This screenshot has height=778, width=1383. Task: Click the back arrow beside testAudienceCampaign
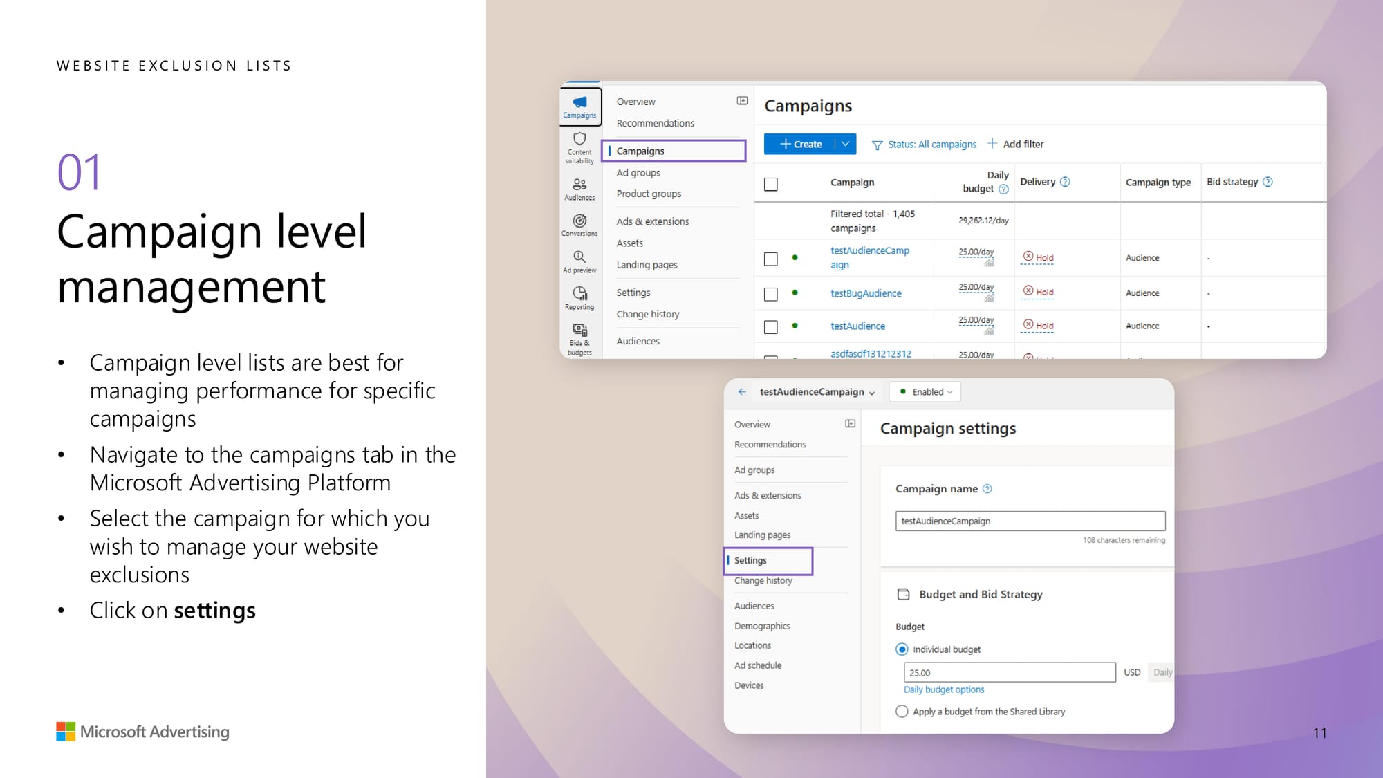click(x=742, y=391)
